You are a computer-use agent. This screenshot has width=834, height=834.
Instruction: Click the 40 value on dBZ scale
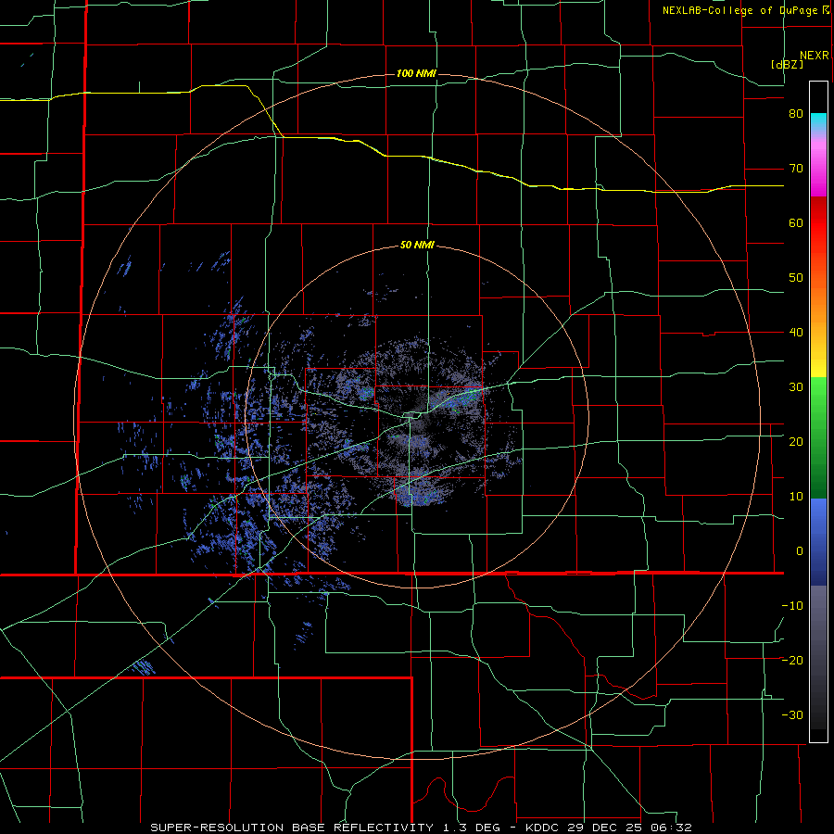796,333
